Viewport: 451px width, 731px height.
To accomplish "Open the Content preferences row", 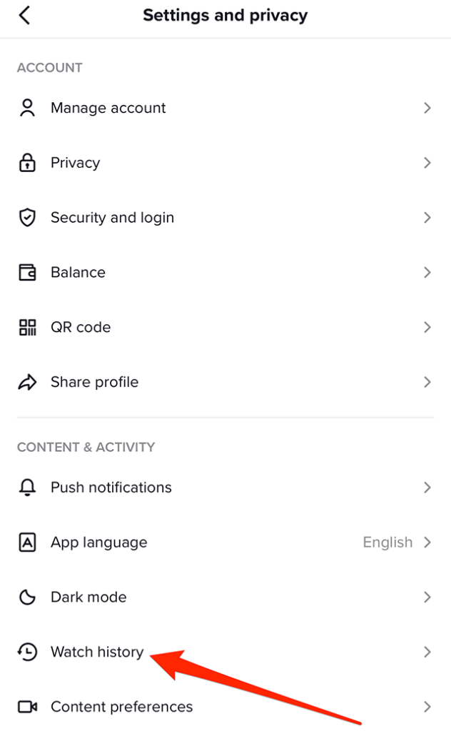I will pos(121,707).
